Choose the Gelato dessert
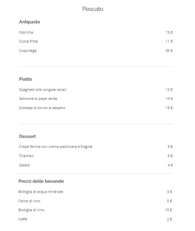 click(x=24, y=165)
